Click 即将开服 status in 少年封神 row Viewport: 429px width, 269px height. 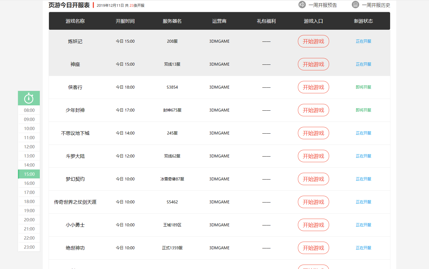click(x=363, y=110)
